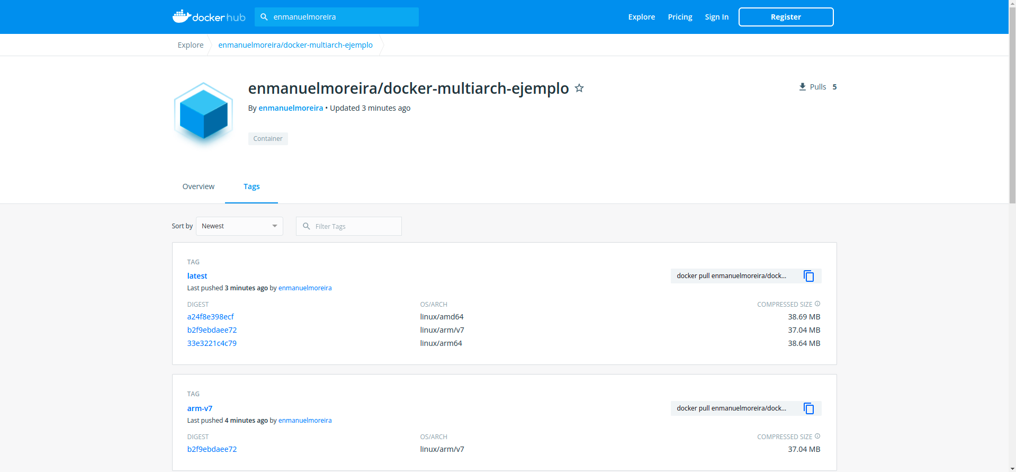The height and width of the screenshot is (472, 1016).
Task: Copy the docker pull command for latest tag
Action: point(808,276)
